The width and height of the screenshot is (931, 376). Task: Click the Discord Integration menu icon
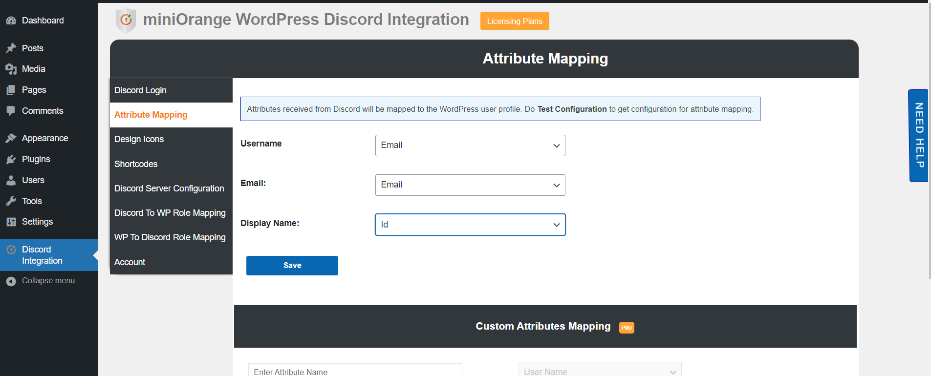click(11, 250)
